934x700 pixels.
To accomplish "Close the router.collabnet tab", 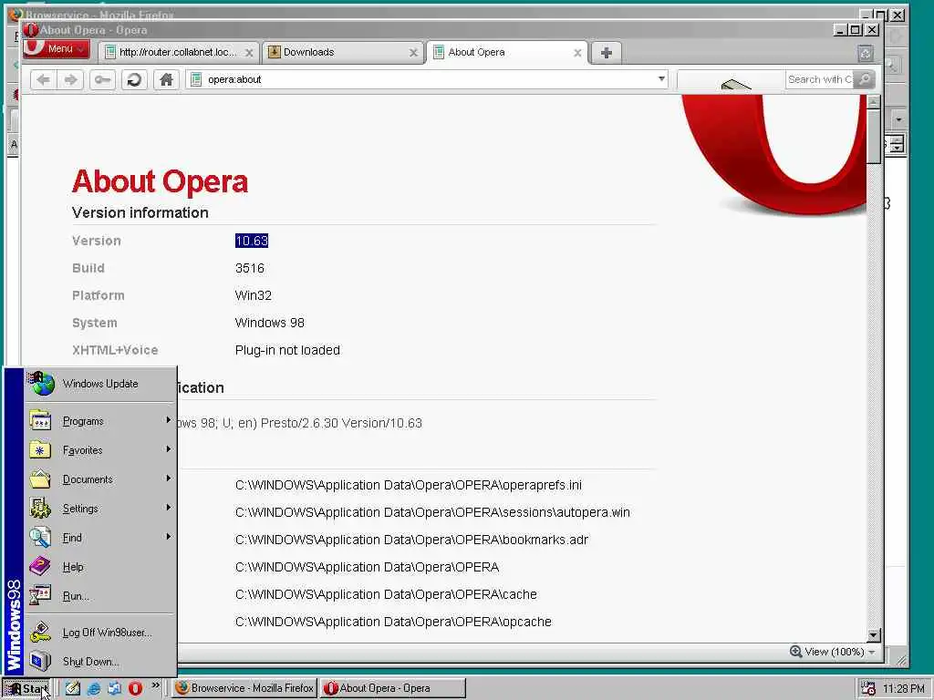I will (x=249, y=53).
